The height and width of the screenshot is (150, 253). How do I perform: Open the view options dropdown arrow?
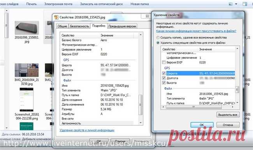pyautogui.click(x=236, y=4)
